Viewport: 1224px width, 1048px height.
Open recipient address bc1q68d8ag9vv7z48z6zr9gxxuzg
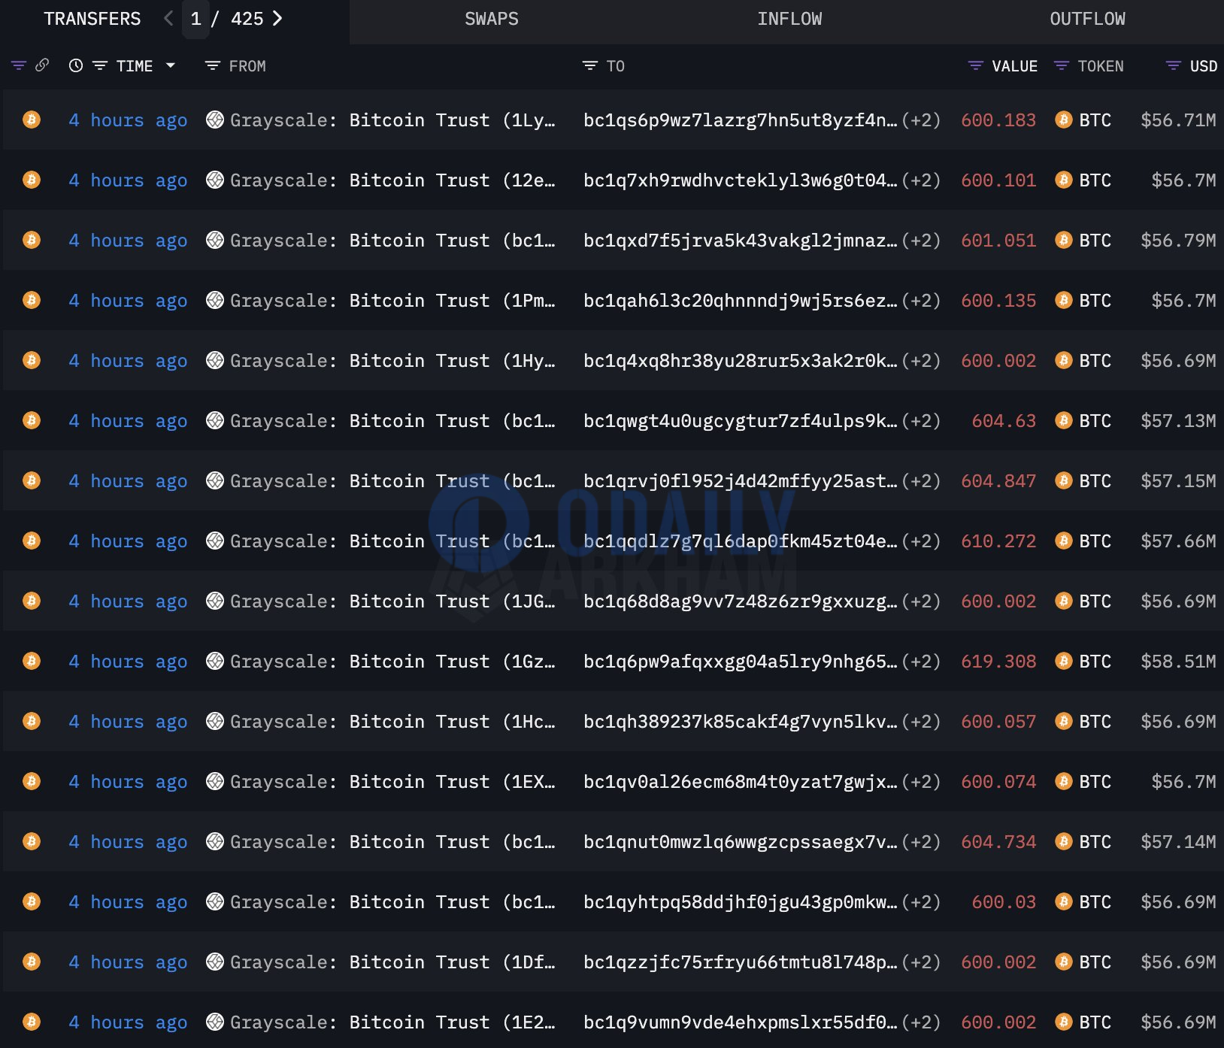740,601
